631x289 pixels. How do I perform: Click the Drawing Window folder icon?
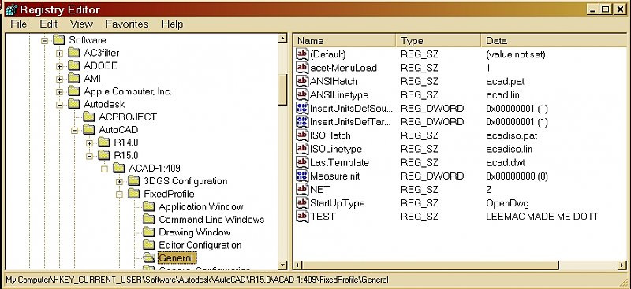point(149,232)
